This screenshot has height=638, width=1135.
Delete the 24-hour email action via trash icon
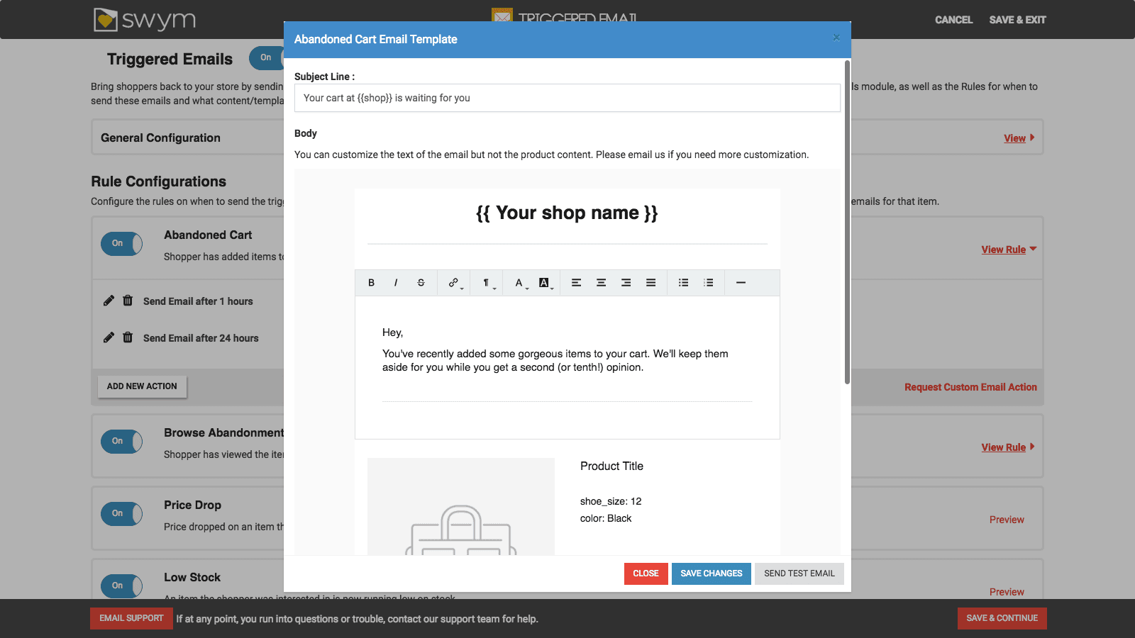pyautogui.click(x=128, y=337)
